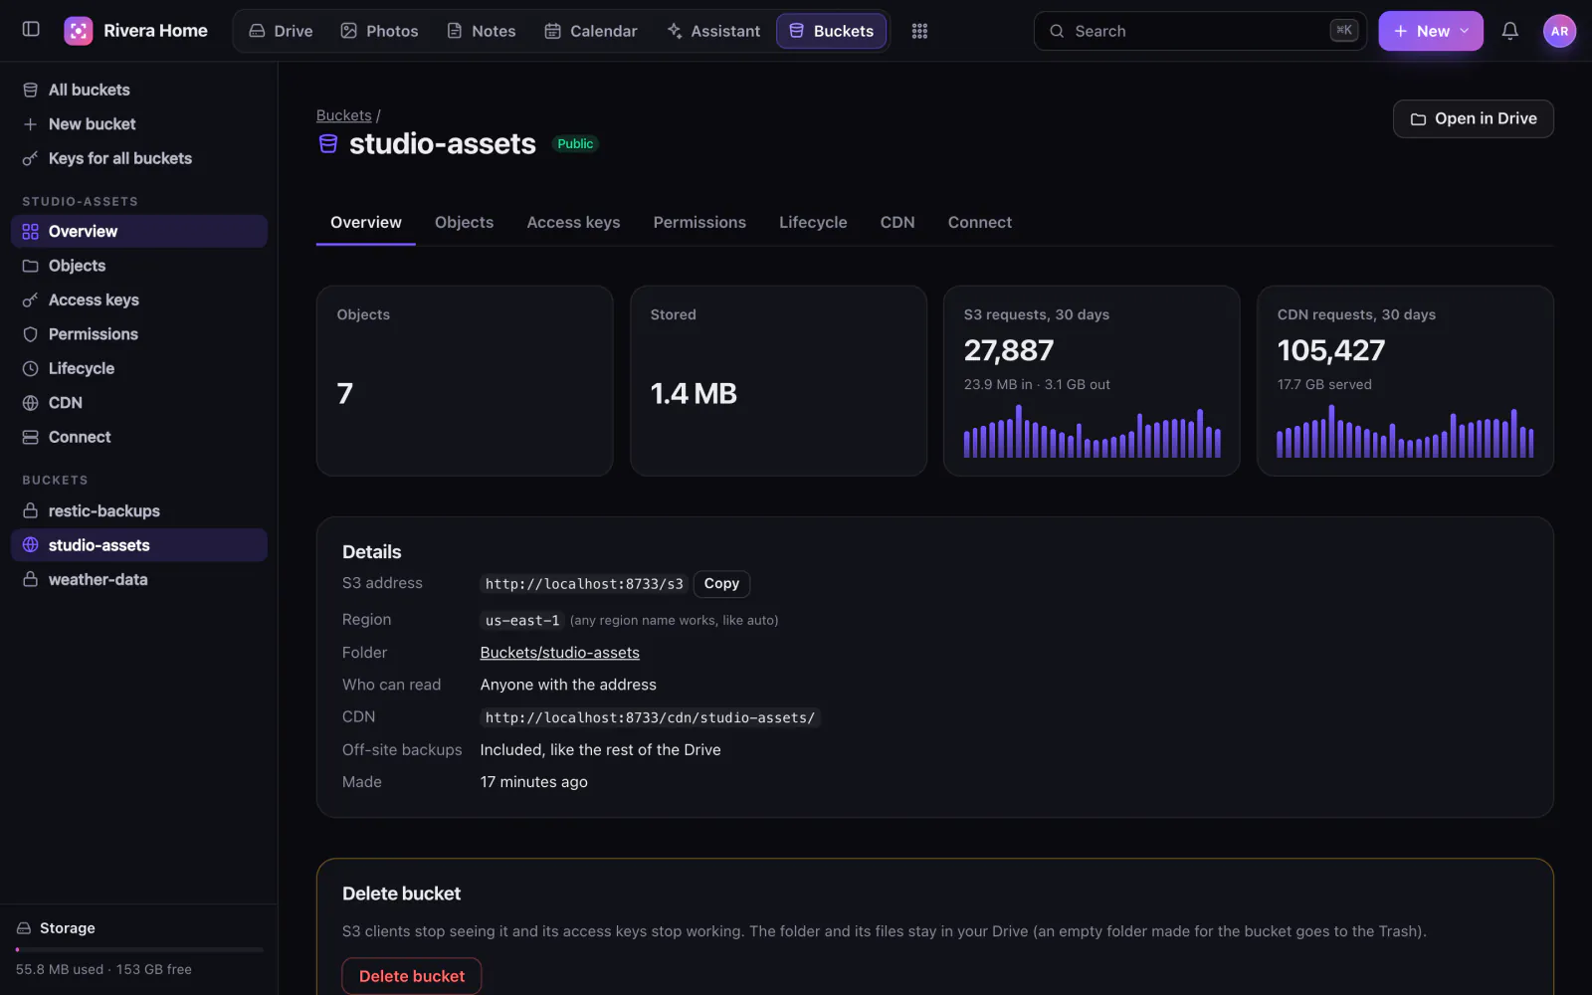Click the S3 requests bar chart
The height and width of the screenshot is (995, 1592).
(x=1092, y=431)
